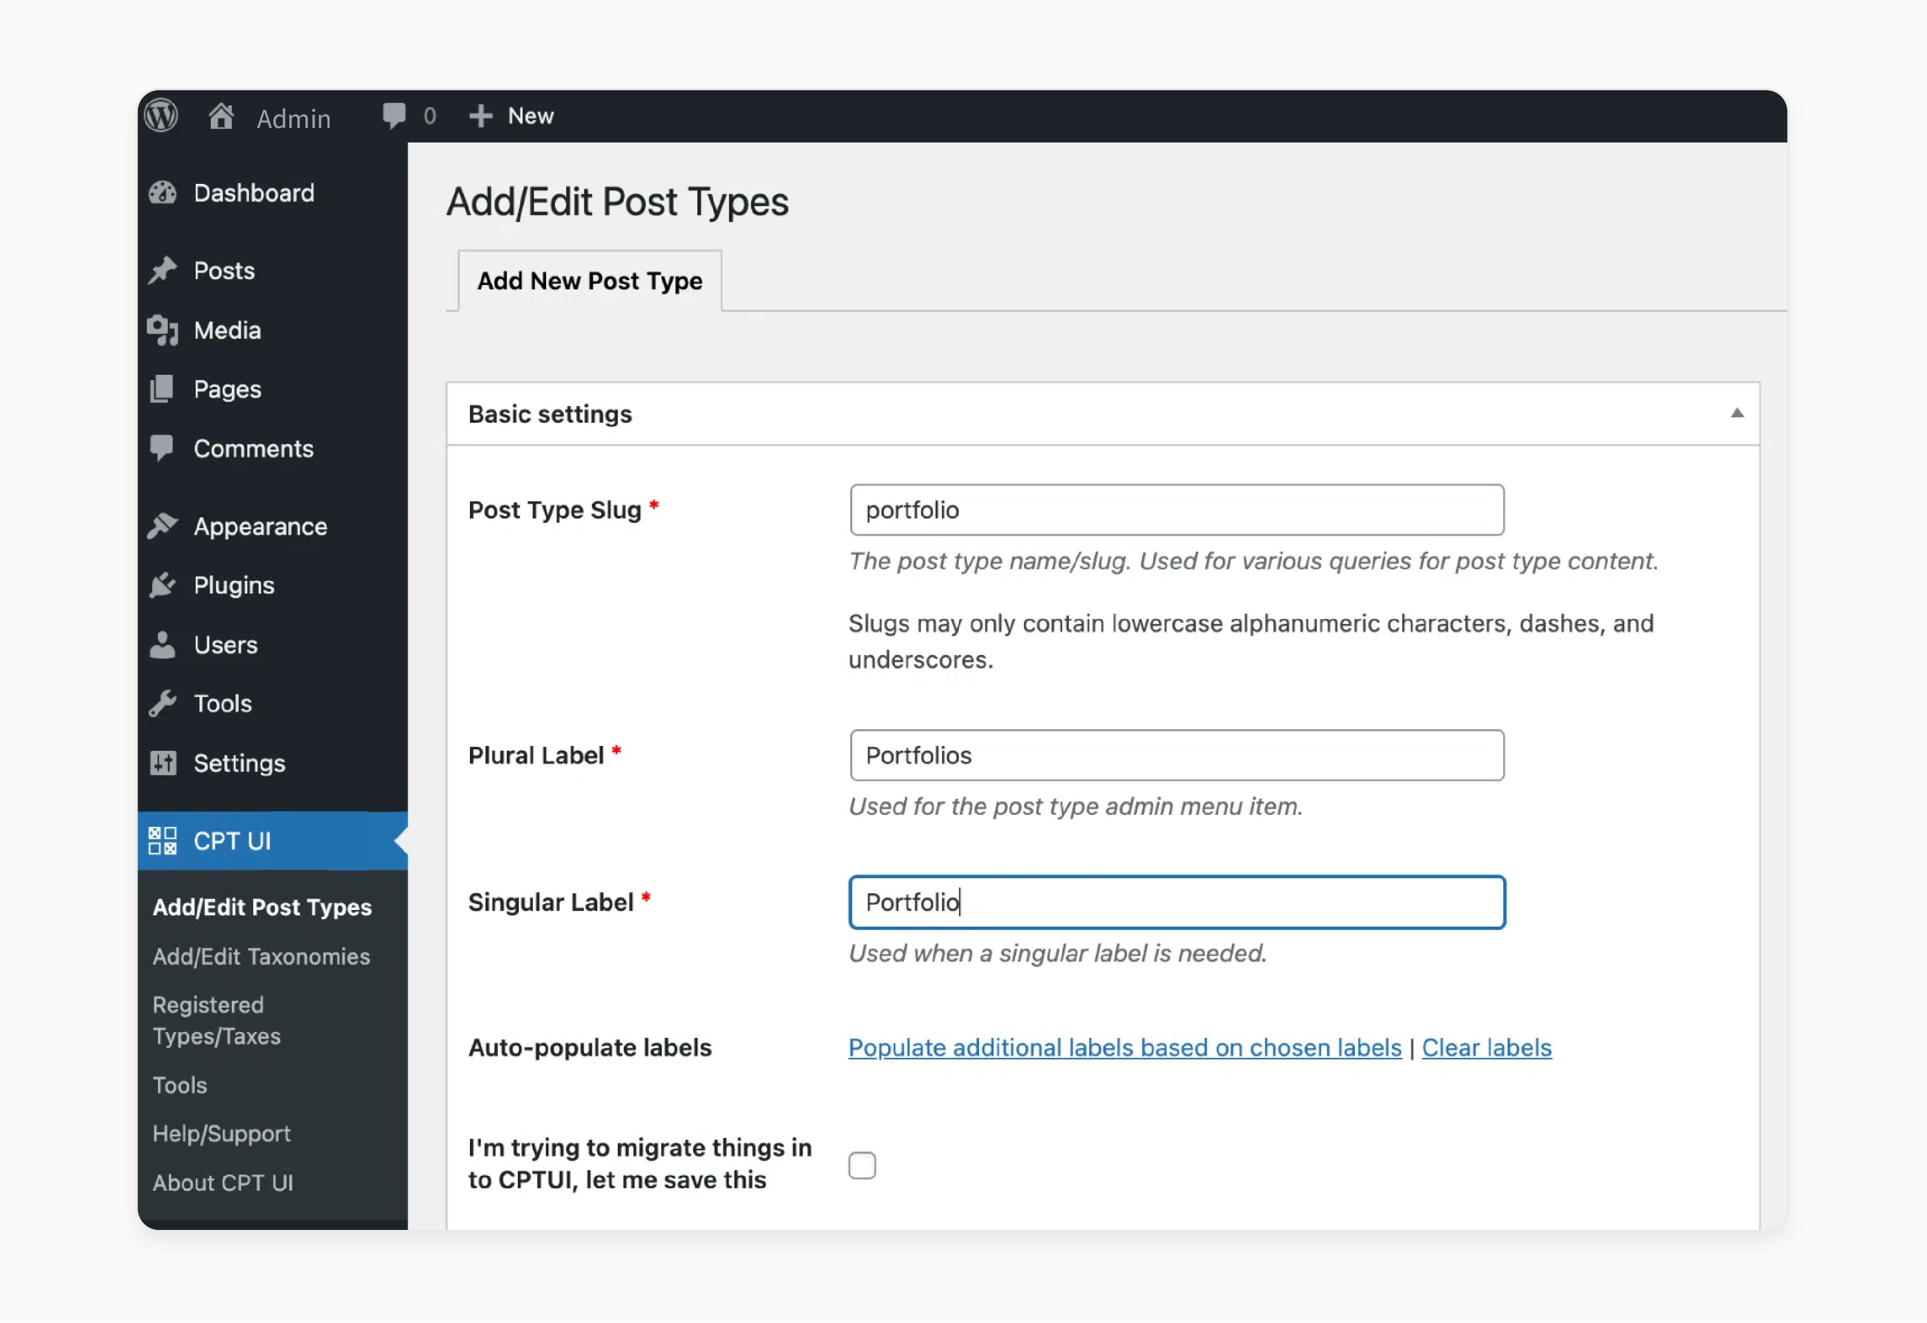Open About CPT UI submenu link
This screenshot has width=1927, height=1323.
[x=223, y=1183]
